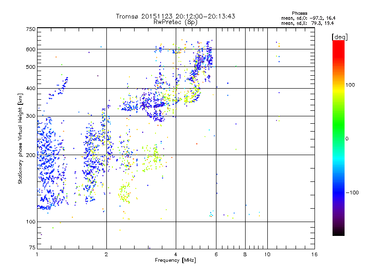Click the 'Phases' header text

[299, 13]
